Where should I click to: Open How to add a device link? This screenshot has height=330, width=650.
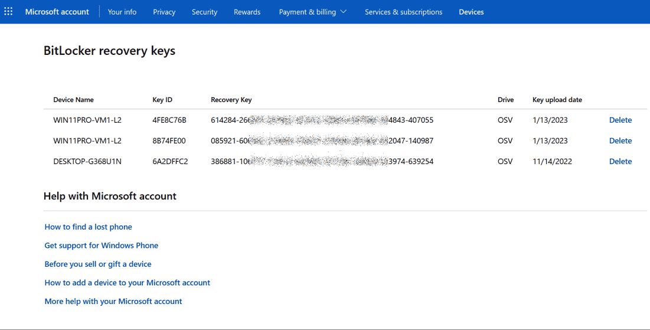point(128,283)
